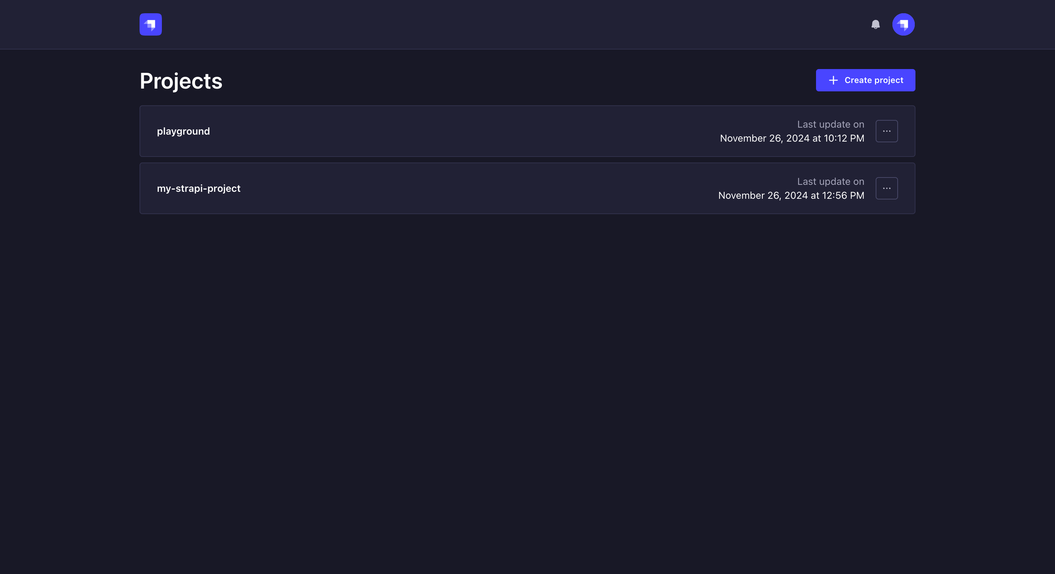The image size is (1055, 574).
Task: Click the ellipsis icon on the my-strapi-project row
Action: (x=887, y=188)
